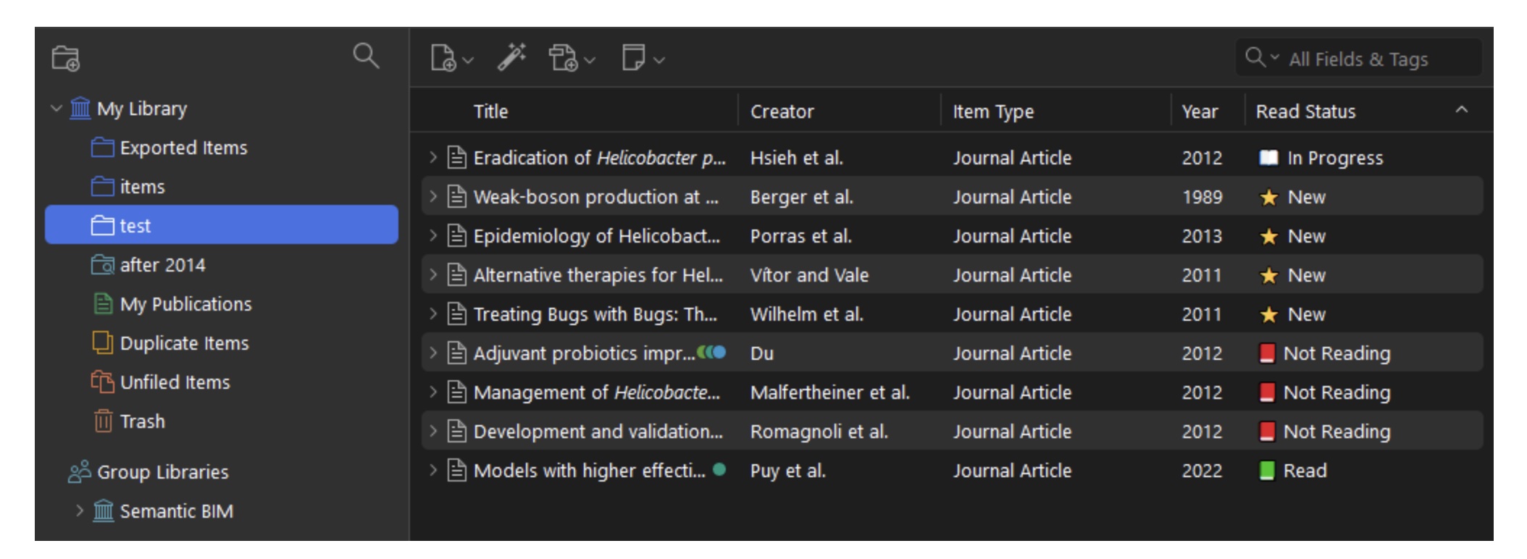The width and height of the screenshot is (1527, 559).
Task: Click New star icon for Porras row
Action: 1268,236
